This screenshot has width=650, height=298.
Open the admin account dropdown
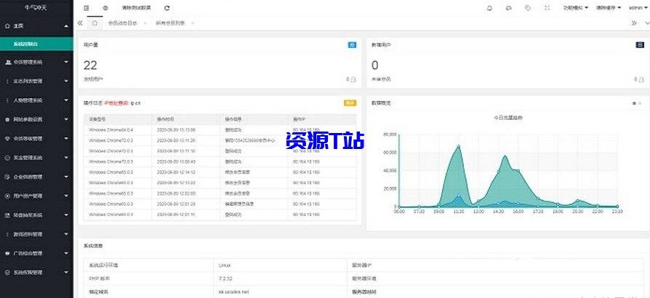[639, 8]
